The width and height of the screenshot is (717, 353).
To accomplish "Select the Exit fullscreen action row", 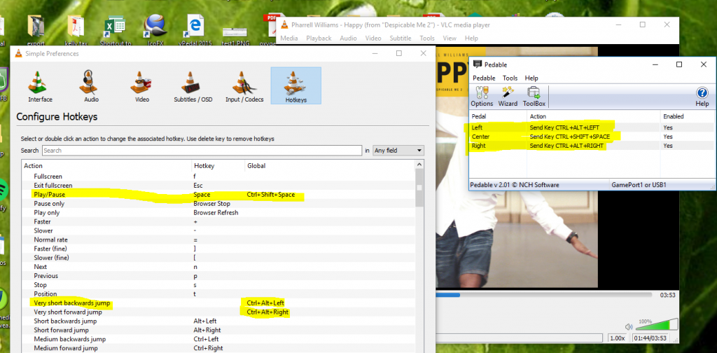I will (218, 186).
